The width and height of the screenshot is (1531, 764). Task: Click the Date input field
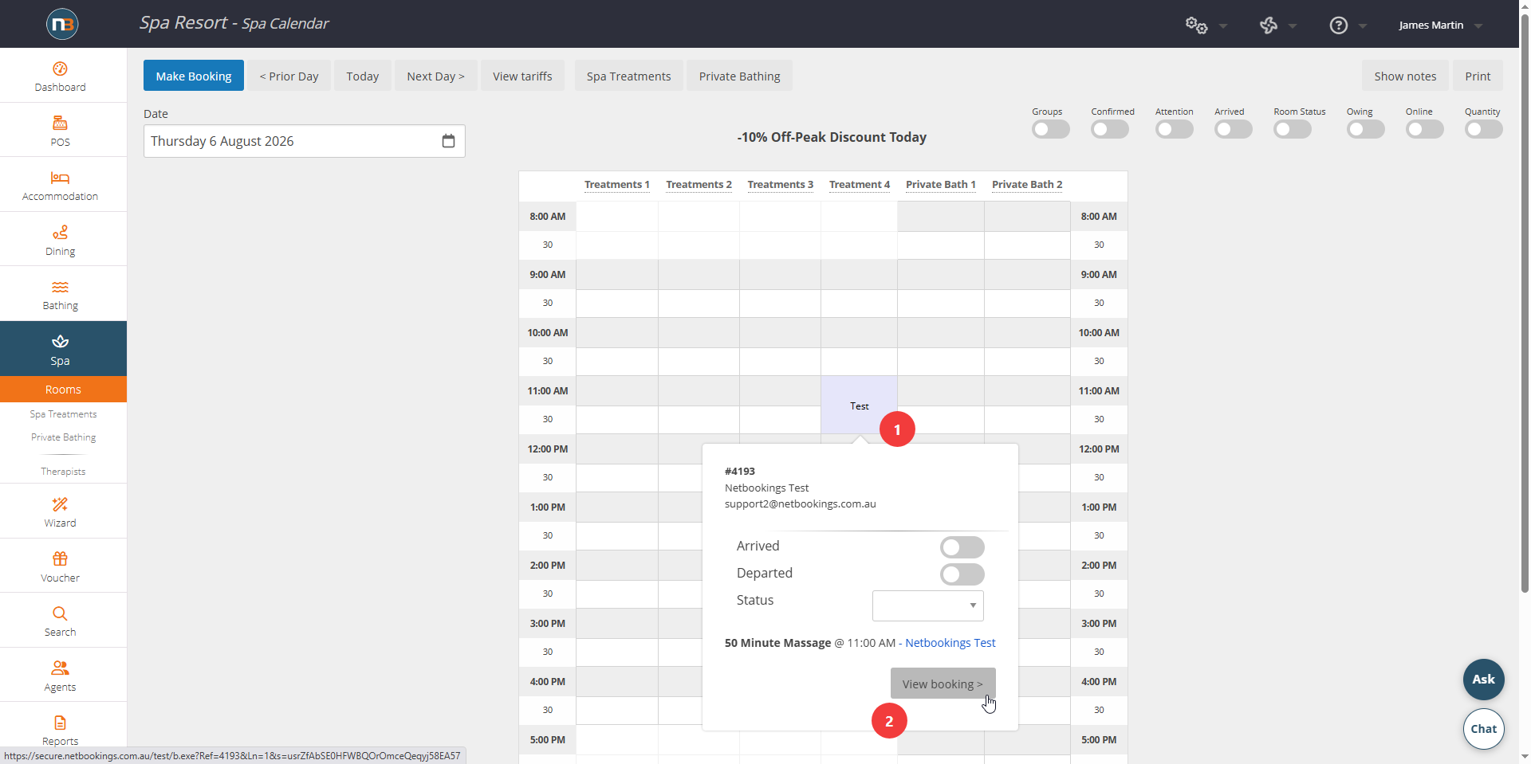305,141
